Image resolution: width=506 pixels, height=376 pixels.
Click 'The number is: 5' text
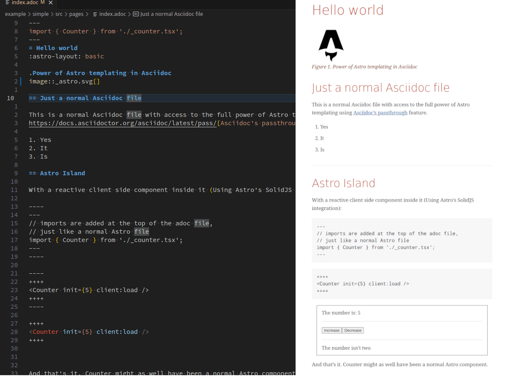tap(341, 313)
